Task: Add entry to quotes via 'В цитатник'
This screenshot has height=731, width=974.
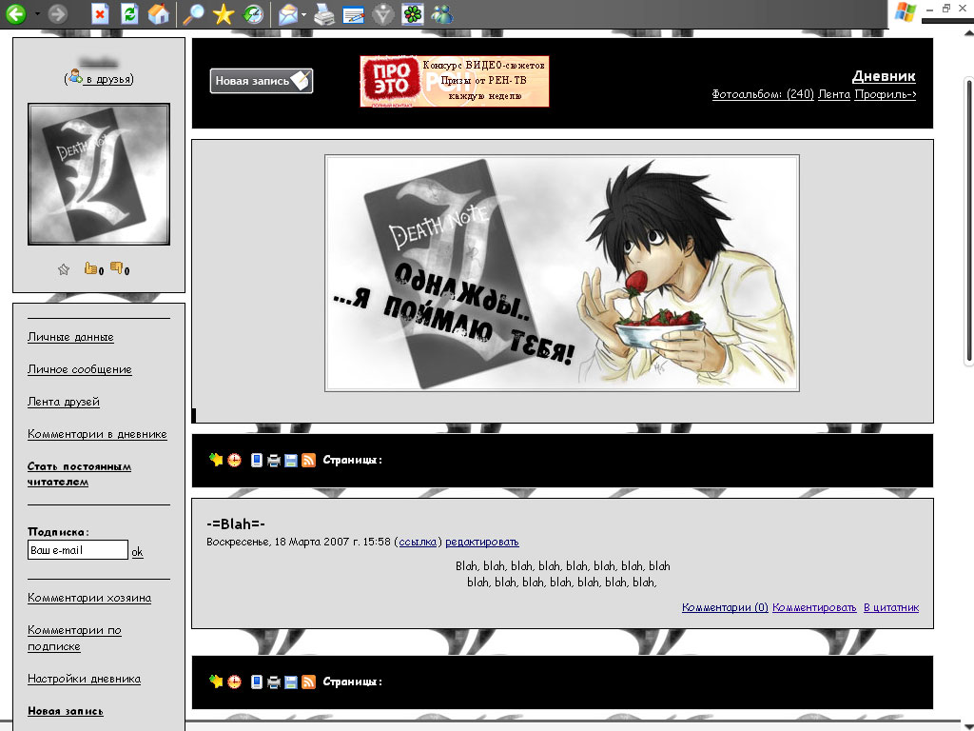Action: pyautogui.click(x=891, y=607)
